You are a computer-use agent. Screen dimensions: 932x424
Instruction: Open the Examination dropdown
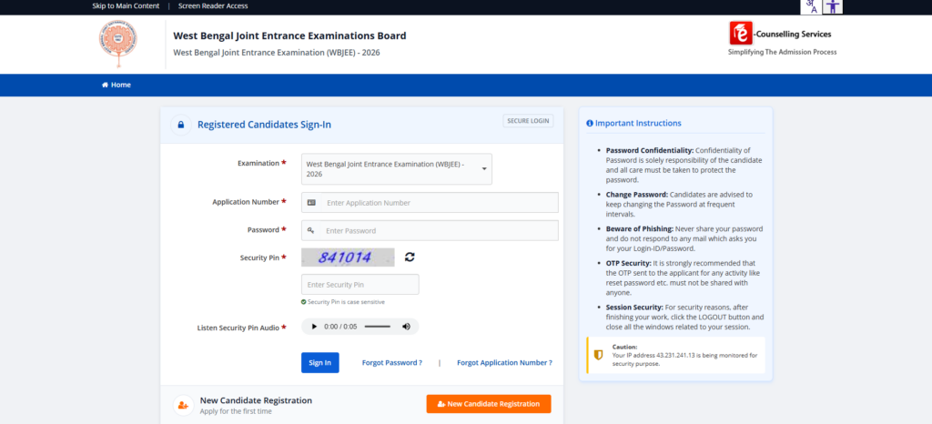tap(397, 168)
